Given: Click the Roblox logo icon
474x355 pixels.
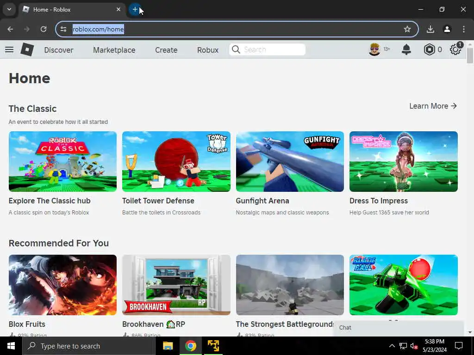Looking at the screenshot, I should tap(27, 49).
